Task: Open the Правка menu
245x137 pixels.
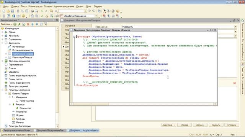Action: pos(15,6)
